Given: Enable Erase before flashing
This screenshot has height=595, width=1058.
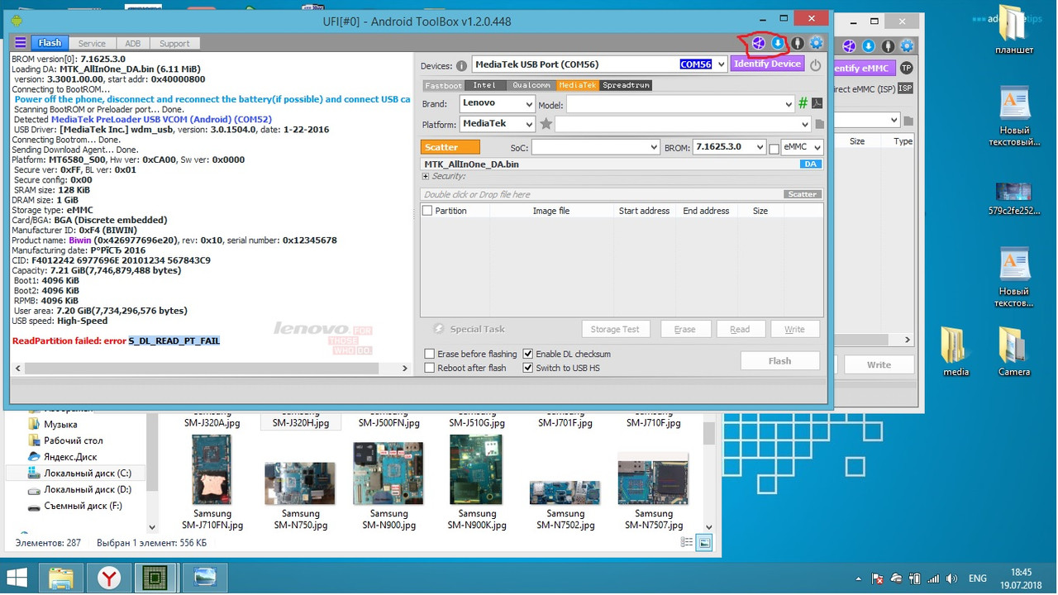Looking at the screenshot, I should 429,354.
